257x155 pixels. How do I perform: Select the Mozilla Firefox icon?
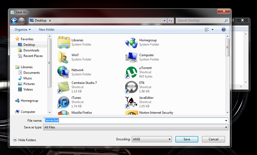tap(64, 113)
